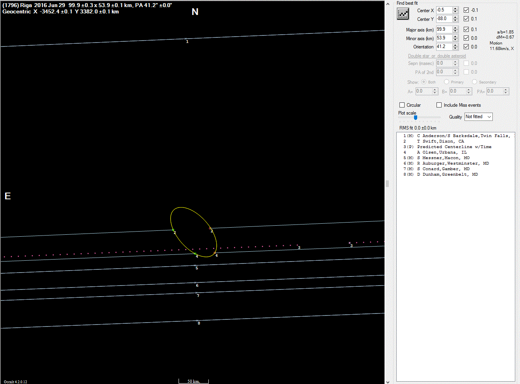Click the Major axis value field
The image size is (520, 384).
point(444,30)
